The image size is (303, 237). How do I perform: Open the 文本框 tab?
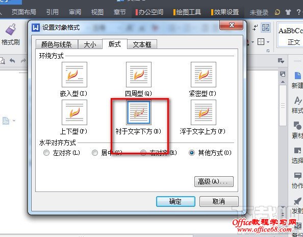click(142, 44)
